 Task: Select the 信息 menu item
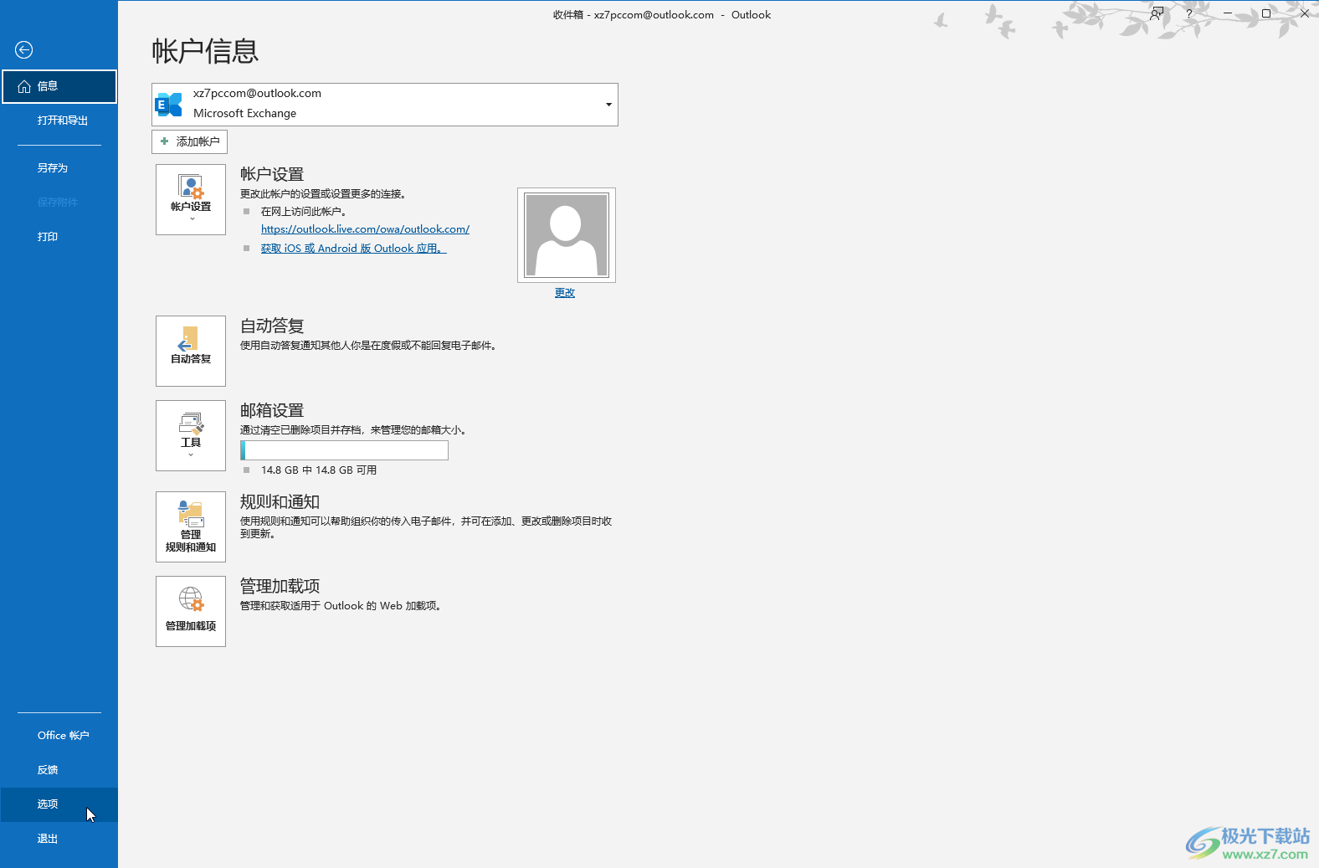[x=59, y=86]
